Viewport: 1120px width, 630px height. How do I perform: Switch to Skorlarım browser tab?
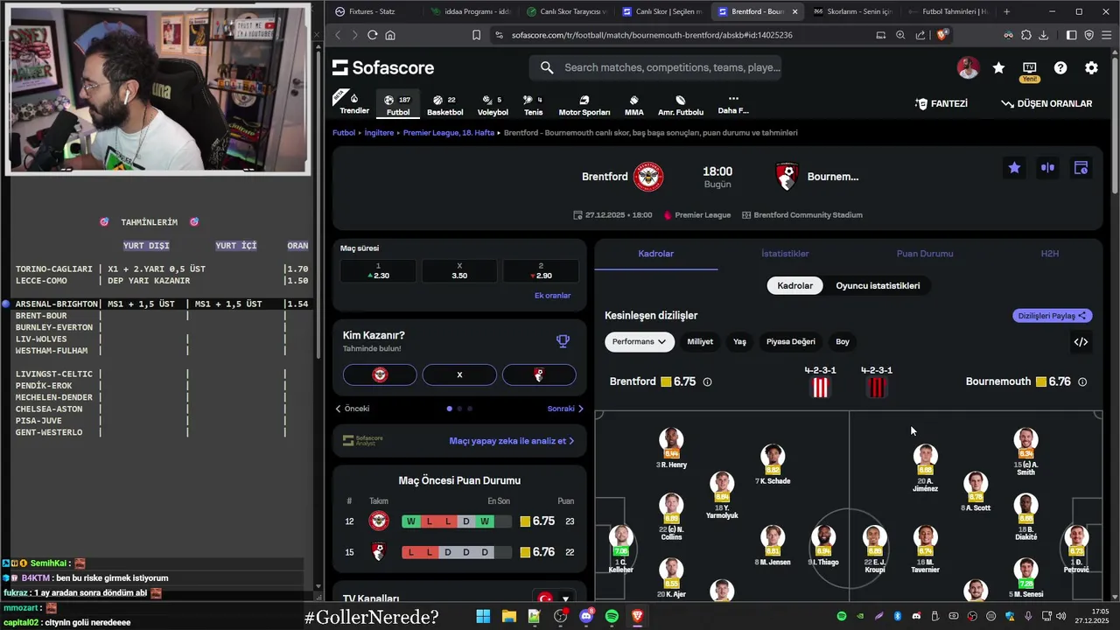point(851,11)
